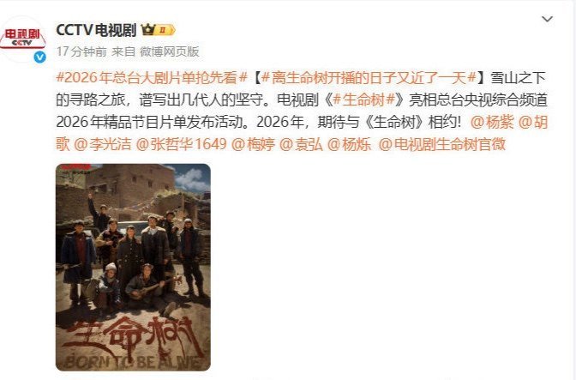Open hashtag 离生命树开播的日子又近了一天
The width and height of the screenshot is (576, 380).
coord(369,78)
